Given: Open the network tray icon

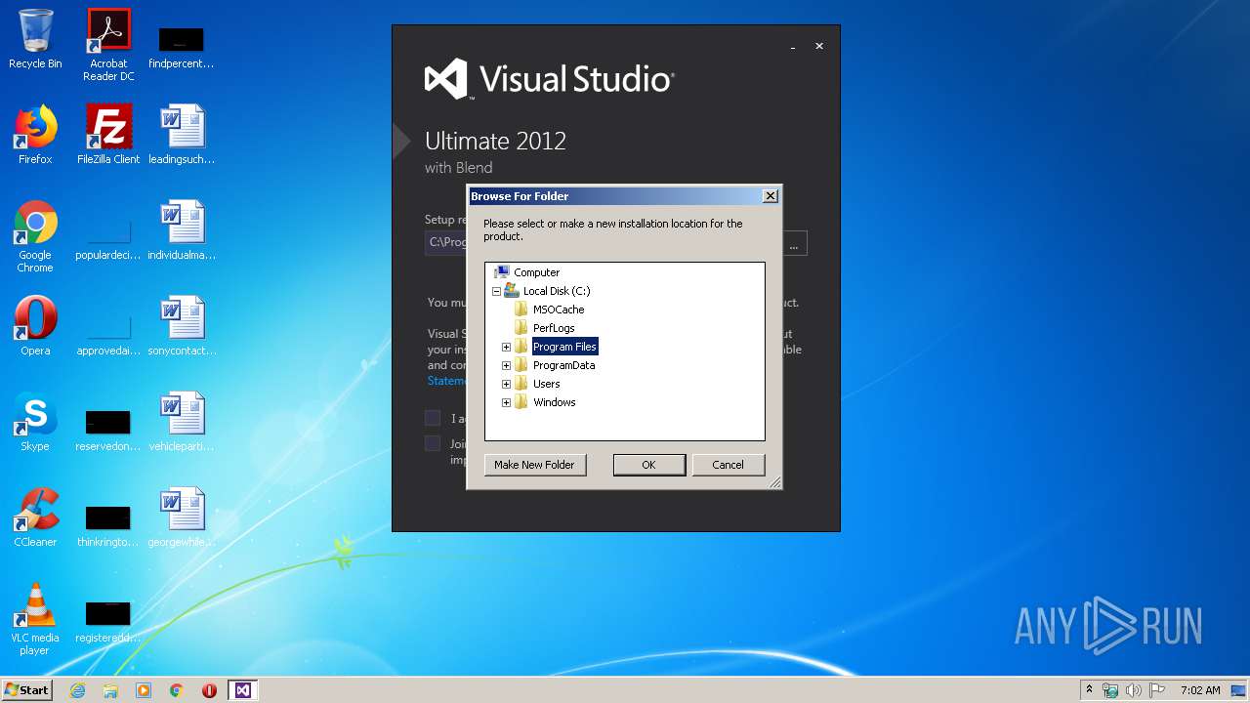Looking at the screenshot, I should click(1110, 690).
